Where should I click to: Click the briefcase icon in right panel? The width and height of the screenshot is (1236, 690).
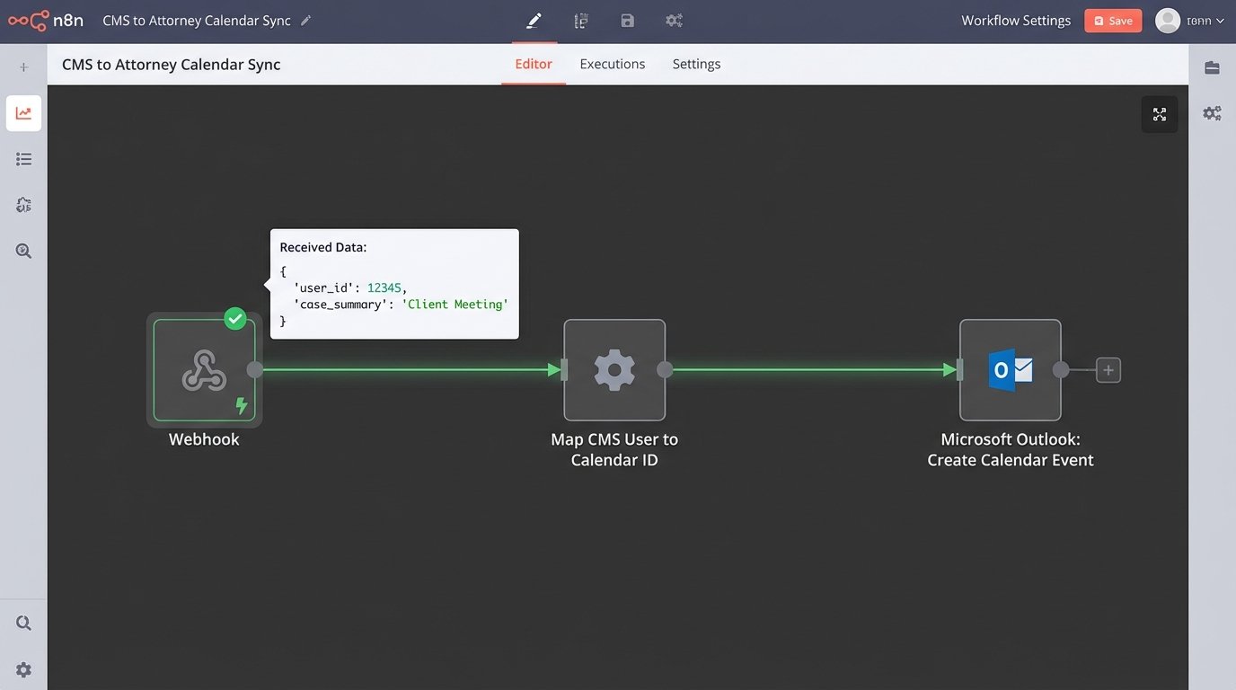click(1212, 67)
